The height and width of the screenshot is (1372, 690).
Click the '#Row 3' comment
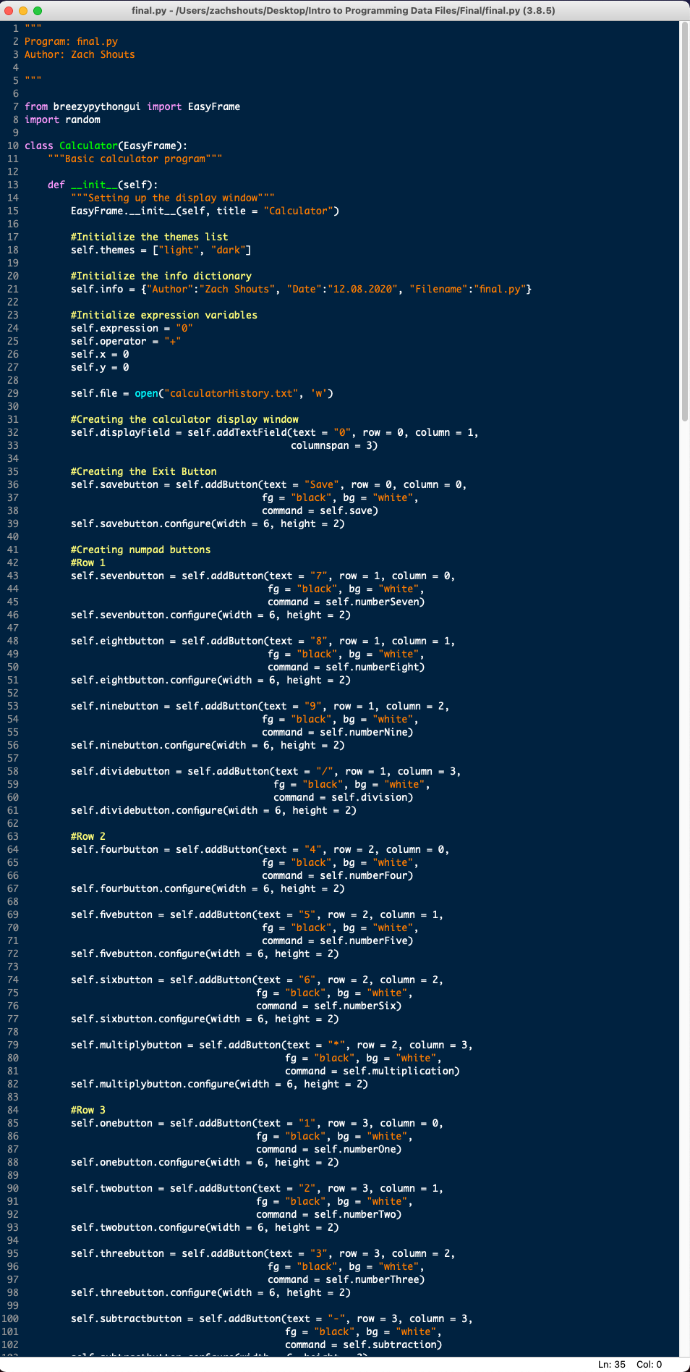(88, 1110)
